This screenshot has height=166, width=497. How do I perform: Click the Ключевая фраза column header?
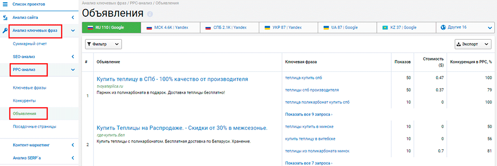click(301, 62)
